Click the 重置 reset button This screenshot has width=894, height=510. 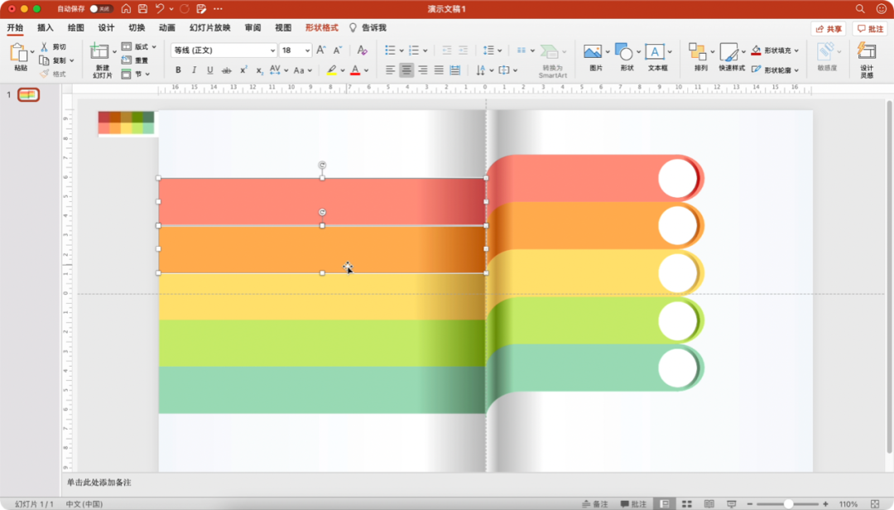pyautogui.click(x=135, y=60)
